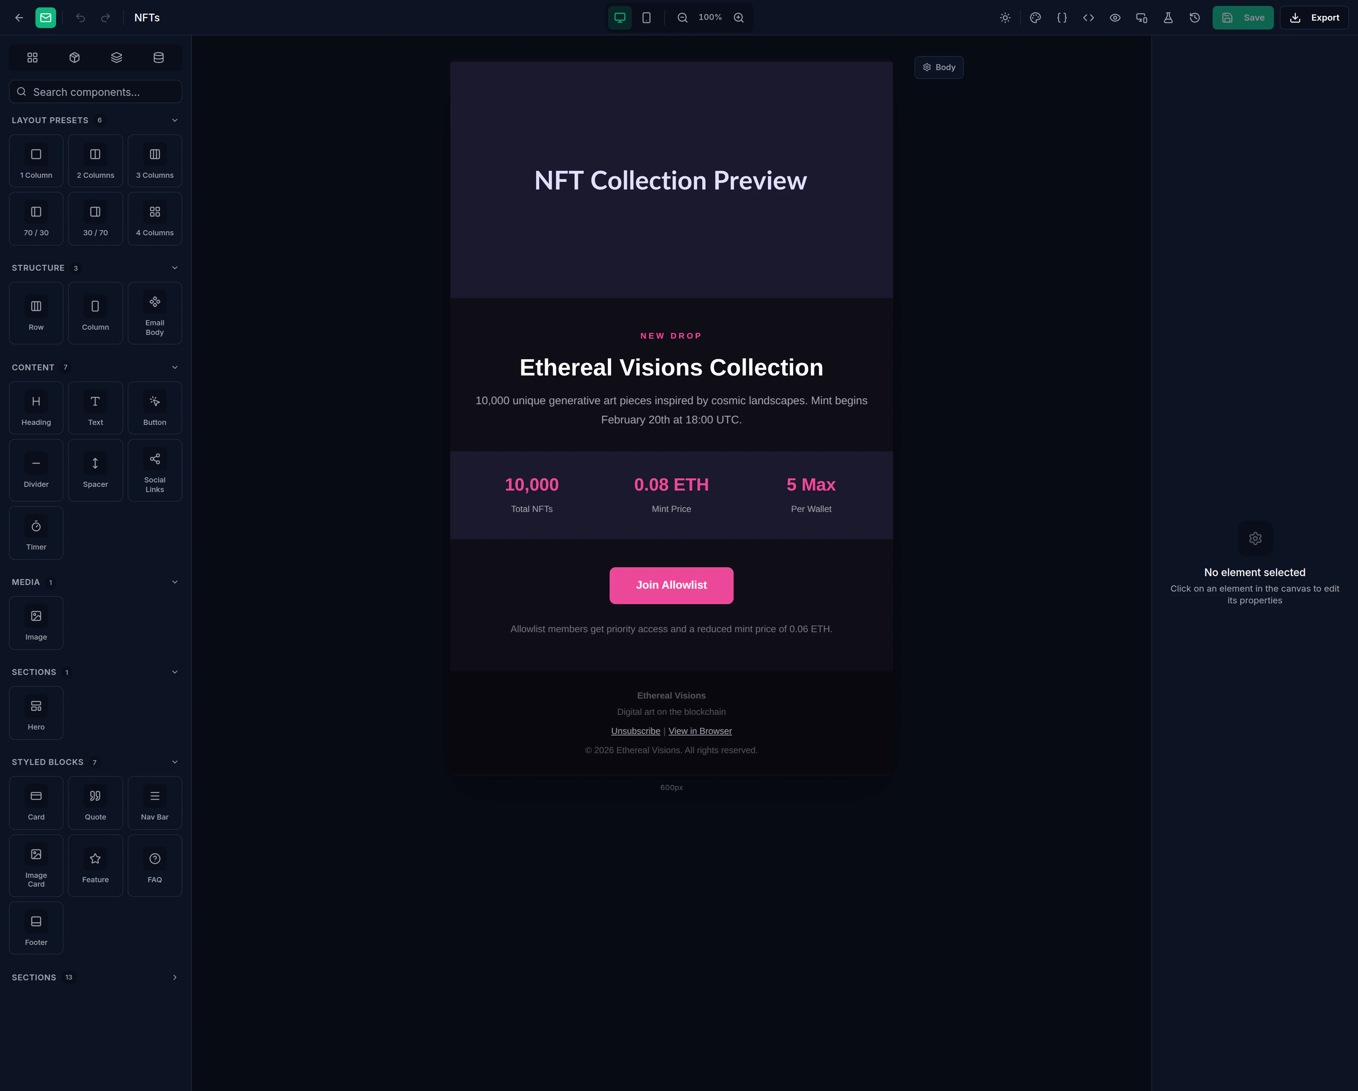1358x1091 pixels.
Task: Select the Heading content component
Action: 36,408
